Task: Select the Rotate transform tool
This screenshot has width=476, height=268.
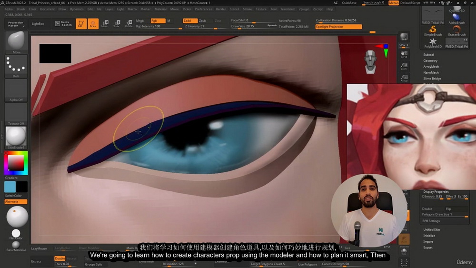Action: click(x=129, y=23)
